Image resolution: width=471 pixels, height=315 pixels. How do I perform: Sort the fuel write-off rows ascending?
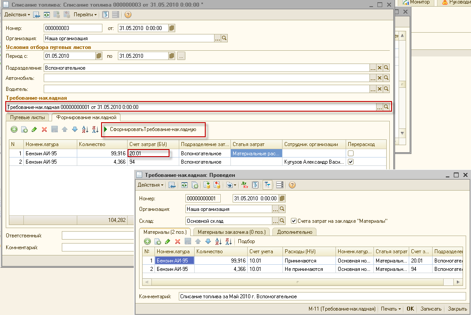pyautogui.click(x=85, y=129)
